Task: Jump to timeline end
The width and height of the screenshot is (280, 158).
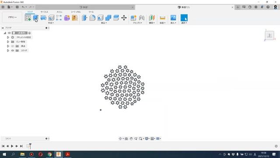Action: coord(21,146)
